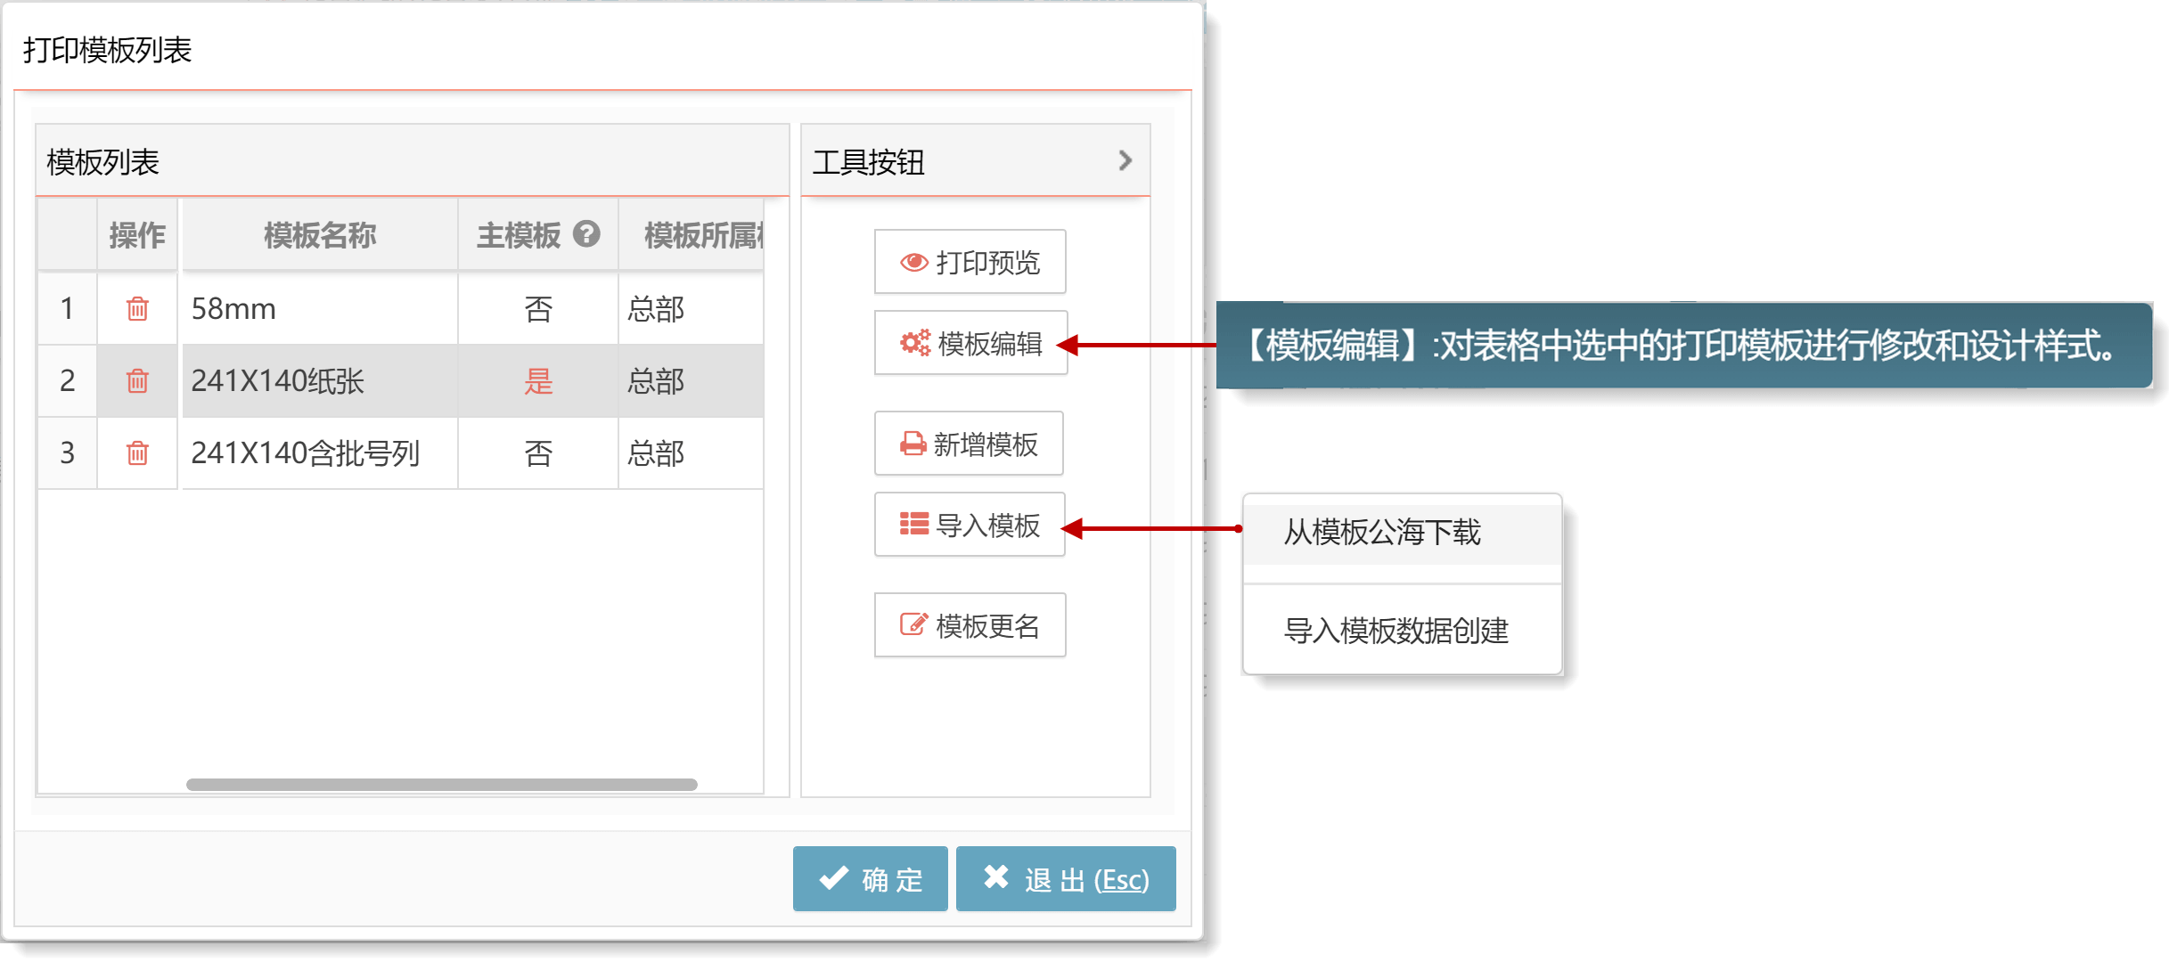Delete the 58mm template with trash icon

click(137, 309)
